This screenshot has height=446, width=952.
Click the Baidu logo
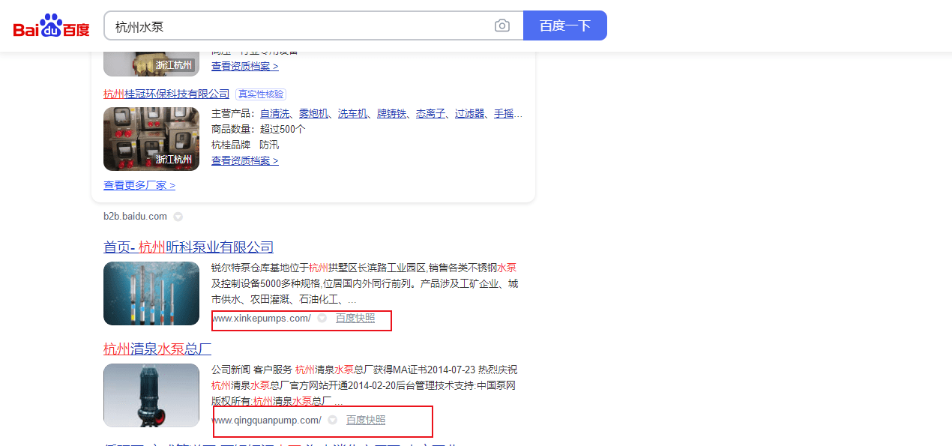pos(51,26)
